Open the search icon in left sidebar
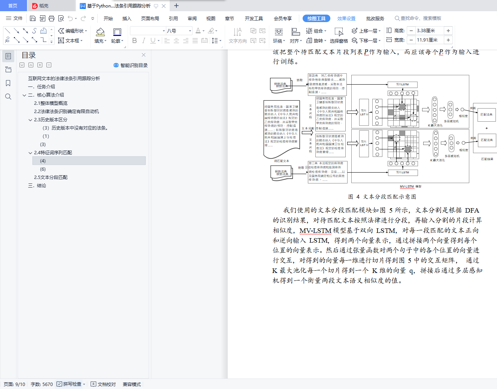The width and height of the screenshot is (497, 389). pyautogui.click(x=8, y=97)
